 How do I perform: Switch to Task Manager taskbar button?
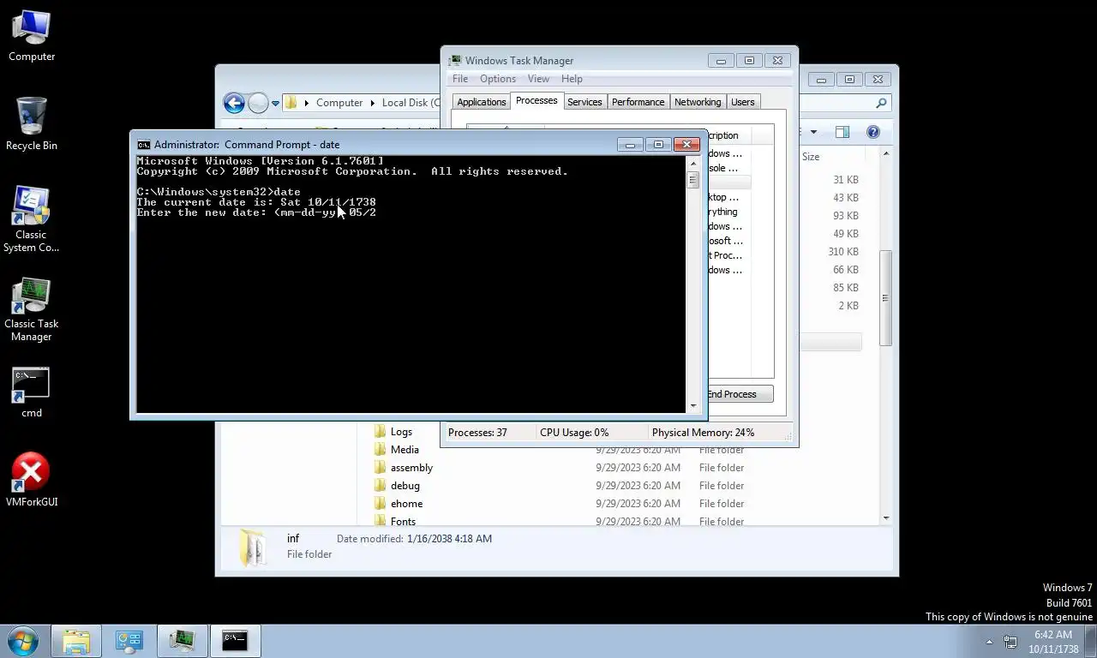click(x=182, y=640)
